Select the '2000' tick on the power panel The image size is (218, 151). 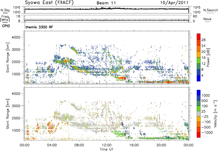[x=16, y=62]
